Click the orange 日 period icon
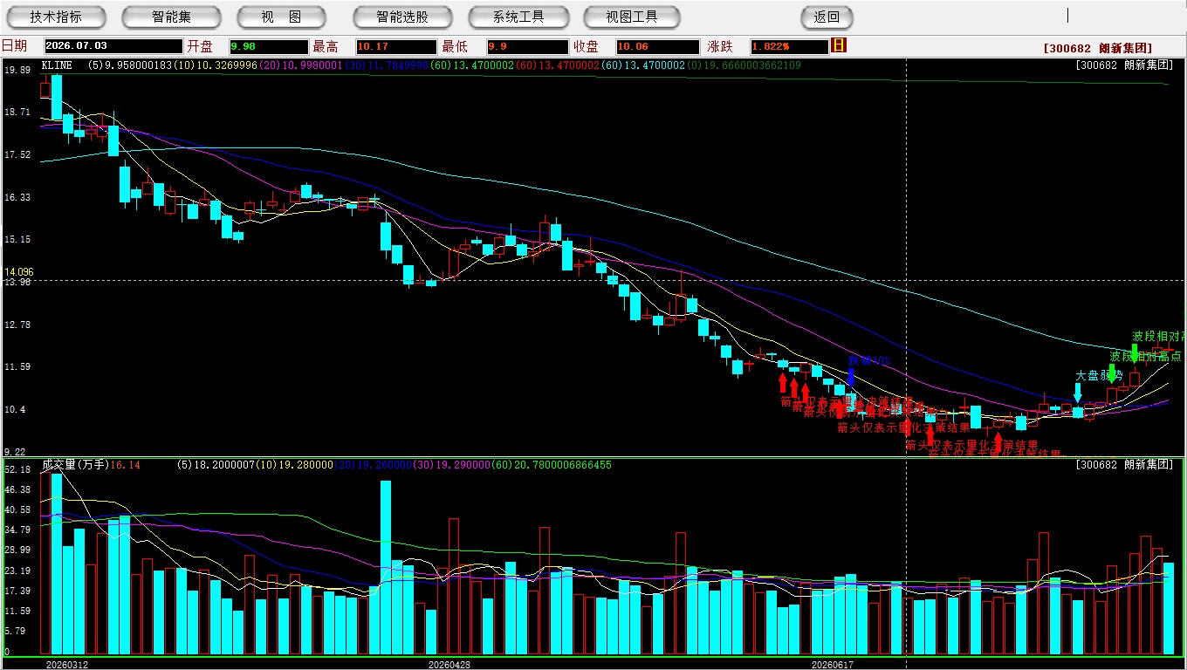1187x670 pixels. pos(839,45)
